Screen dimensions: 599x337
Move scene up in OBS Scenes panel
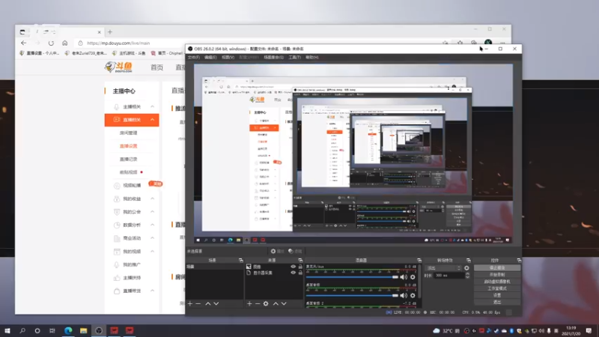[x=208, y=303]
